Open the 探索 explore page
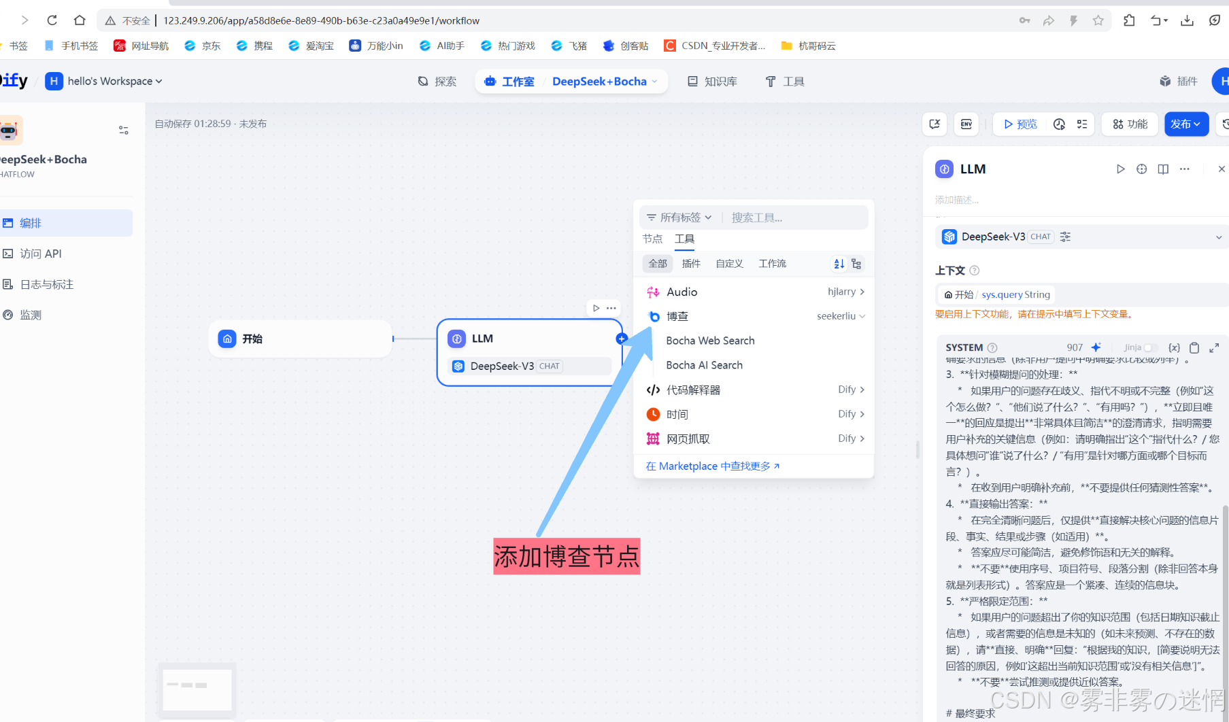This screenshot has width=1229, height=722. (437, 82)
